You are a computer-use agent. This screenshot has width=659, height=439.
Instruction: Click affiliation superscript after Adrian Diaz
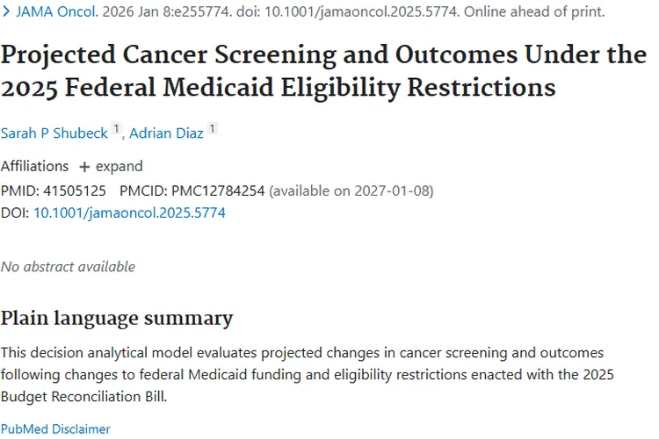click(212, 130)
